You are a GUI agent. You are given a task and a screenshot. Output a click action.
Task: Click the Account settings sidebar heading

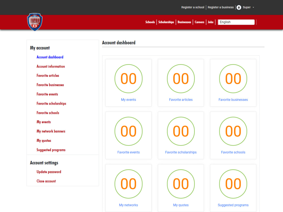[44, 163]
